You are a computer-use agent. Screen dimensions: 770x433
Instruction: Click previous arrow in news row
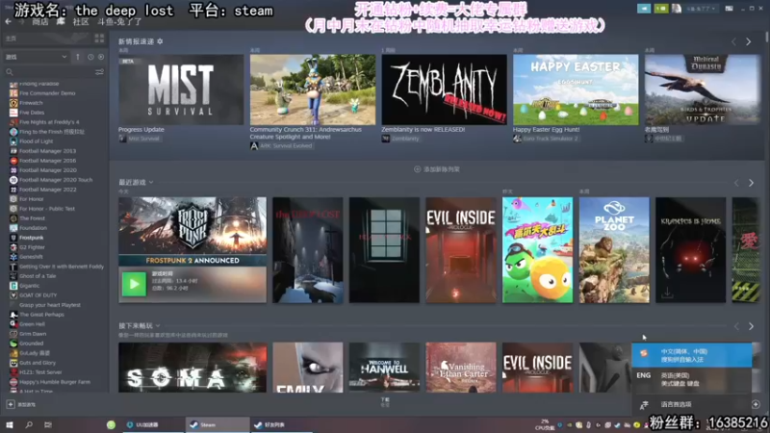click(733, 42)
